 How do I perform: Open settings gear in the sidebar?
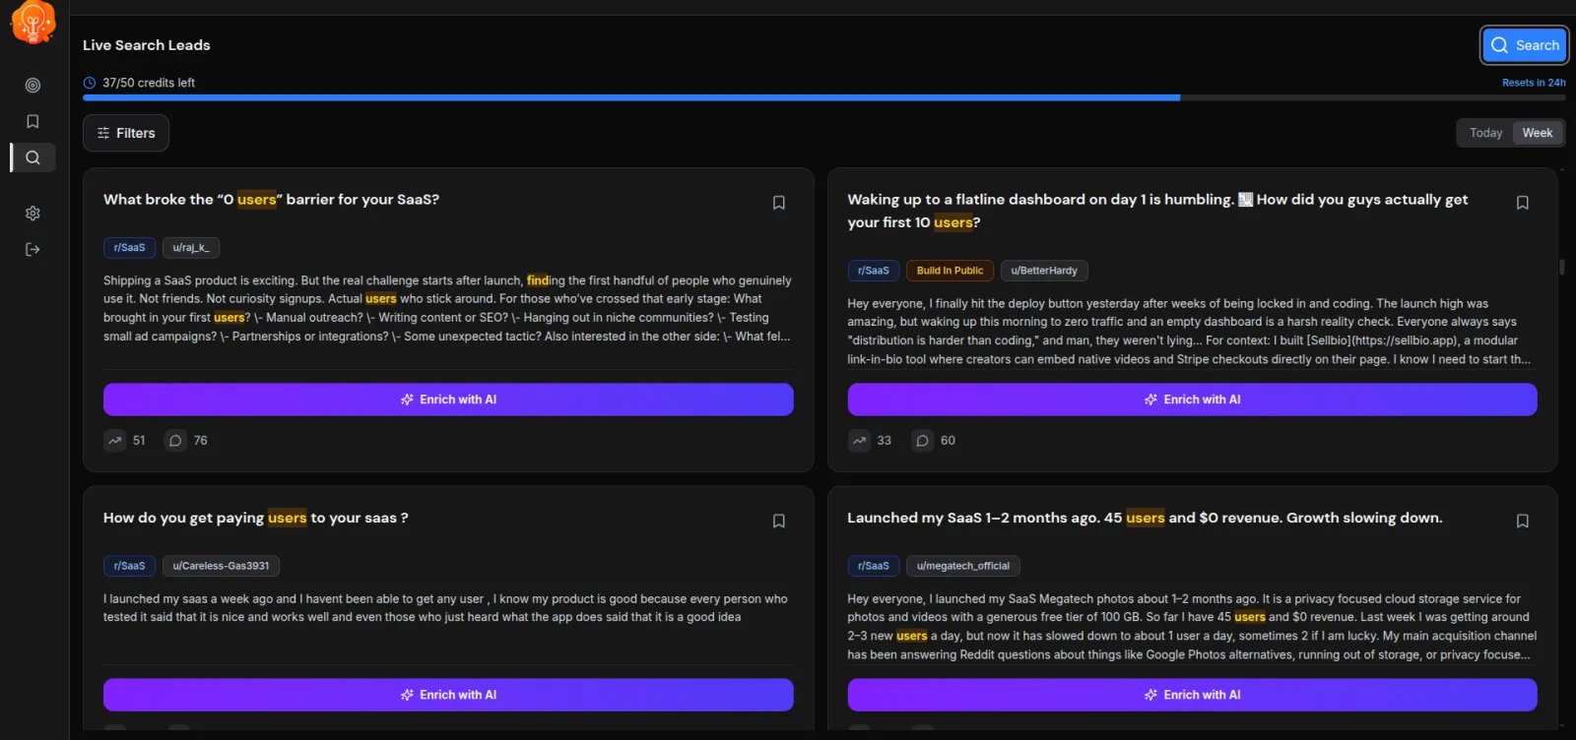click(33, 214)
